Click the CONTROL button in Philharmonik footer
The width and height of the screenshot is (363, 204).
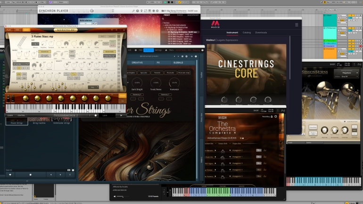click(x=21, y=115)
